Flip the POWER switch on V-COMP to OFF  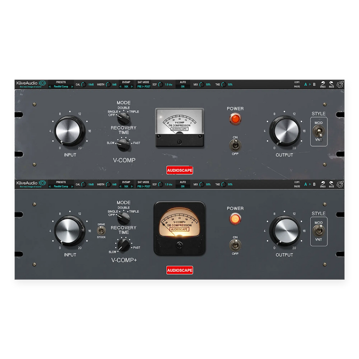pos(235,147)
